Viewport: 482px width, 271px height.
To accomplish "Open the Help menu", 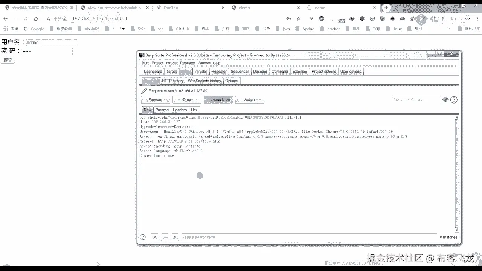I will (217, 63).
